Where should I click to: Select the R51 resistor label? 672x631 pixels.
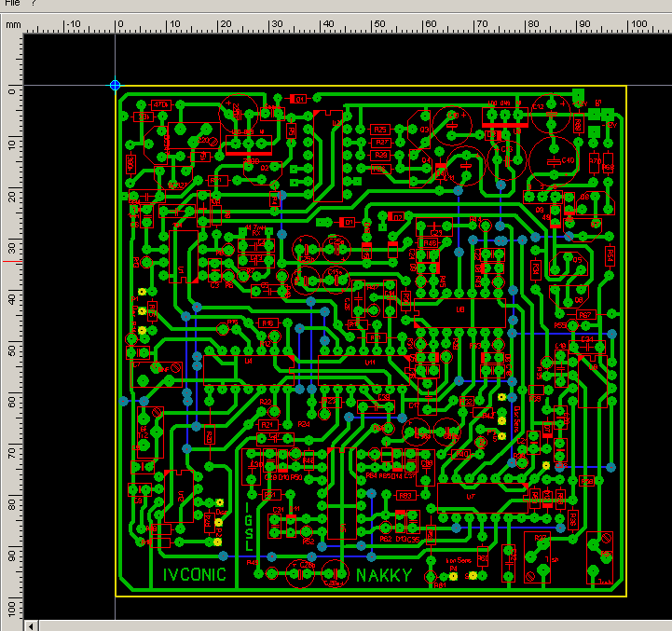point(269,495)
